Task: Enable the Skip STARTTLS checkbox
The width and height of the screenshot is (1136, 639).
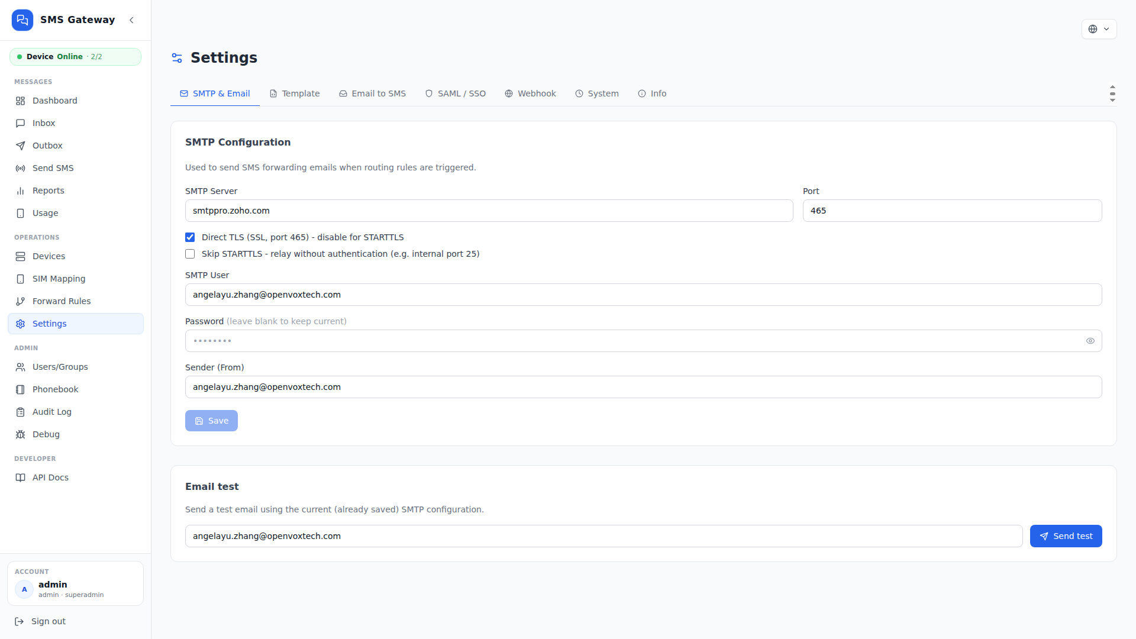Action: pos(190,254)
